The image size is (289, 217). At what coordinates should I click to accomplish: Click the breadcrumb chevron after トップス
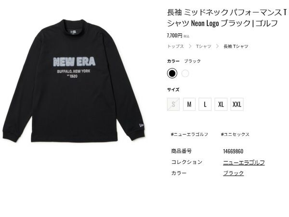pyautogui.click(x=190, y=46)
